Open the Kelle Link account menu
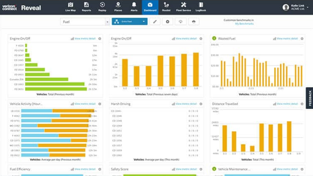The width and height of the screenshot is (313, 176). tap(295, 7)
